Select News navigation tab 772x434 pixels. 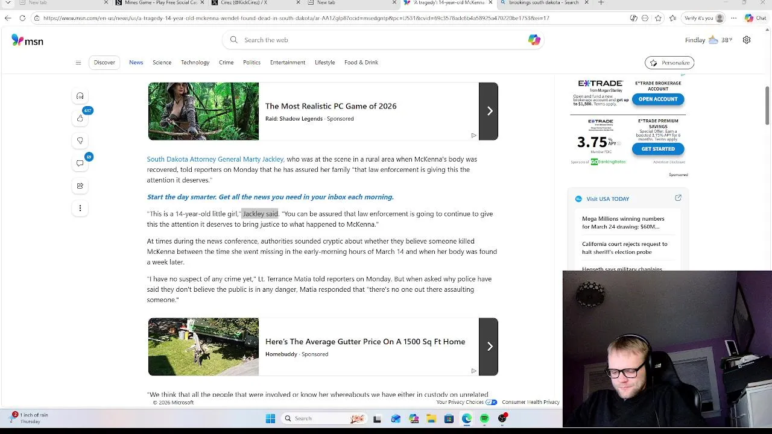(x=136, y=62)
